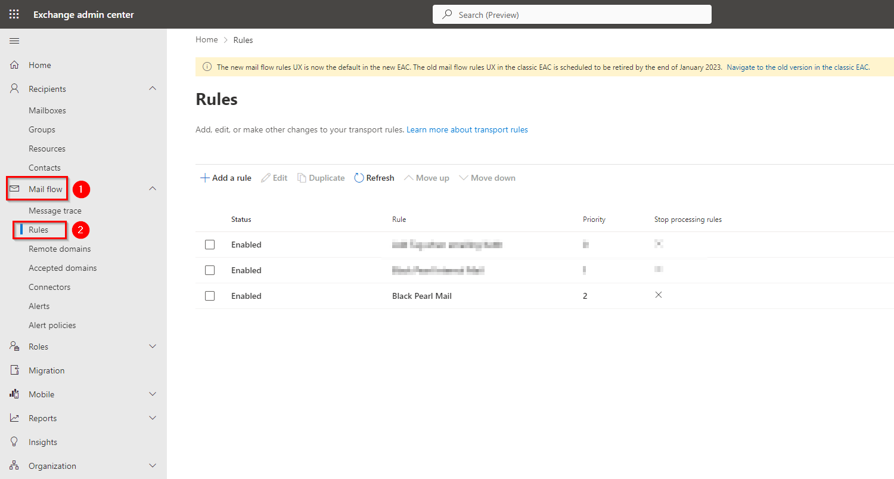Click Home in the breadcrumb

(207, 40)
